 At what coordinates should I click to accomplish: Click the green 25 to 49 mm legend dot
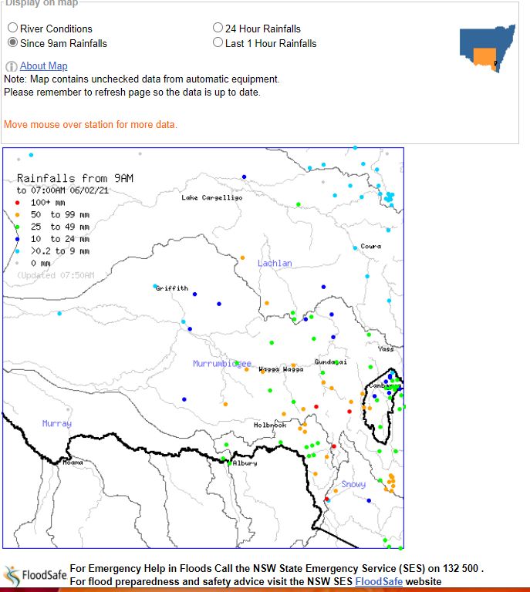(x=17, y=227)
